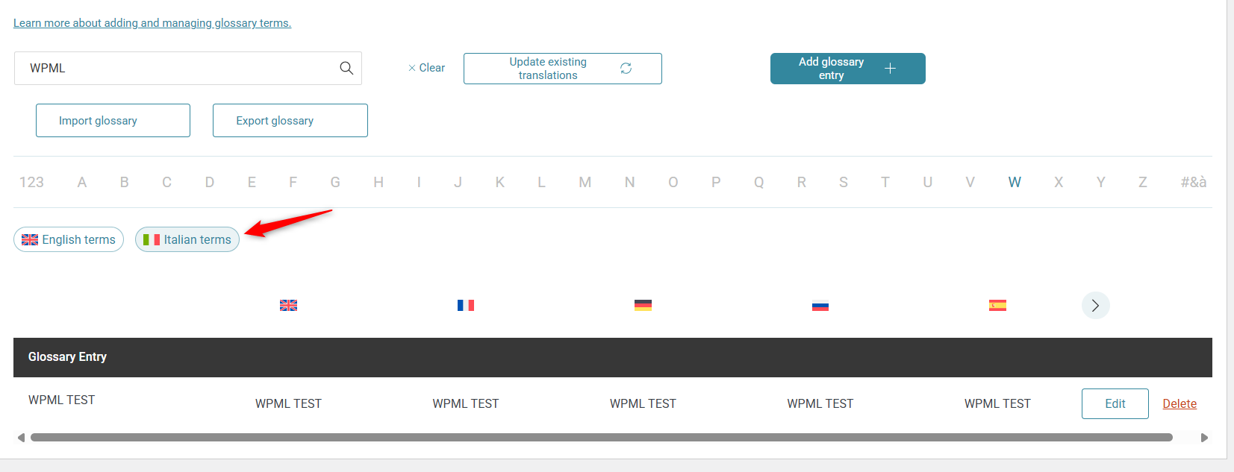Show next languages with right chevron
The width and height of the screenshot is (1234, 472).
(x=1095, y=305)
